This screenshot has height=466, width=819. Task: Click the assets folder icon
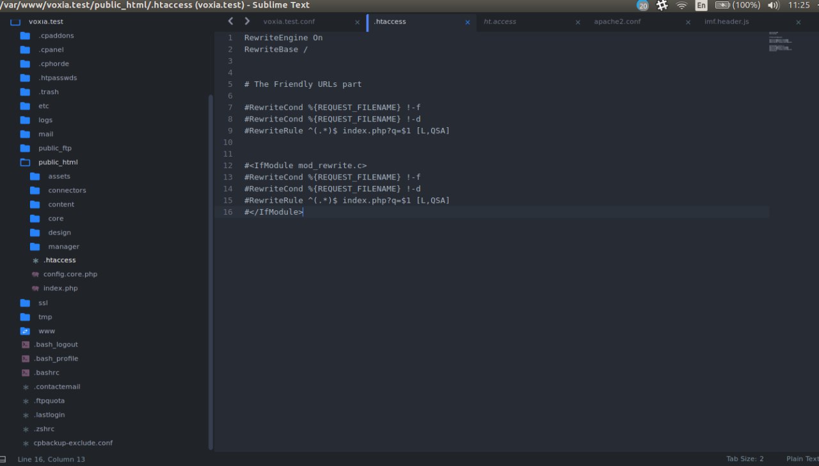coord(35,176)
